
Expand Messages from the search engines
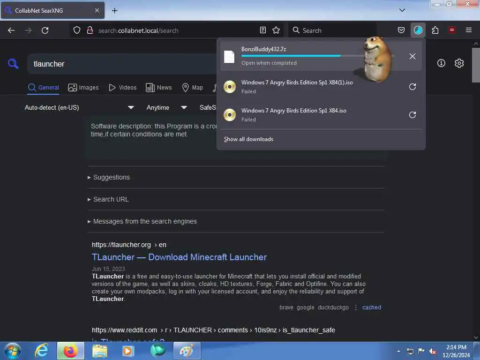pos(142,221)
